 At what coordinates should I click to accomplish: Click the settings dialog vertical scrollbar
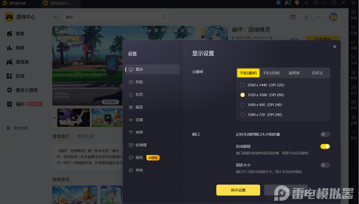click(x=341, y=104)
